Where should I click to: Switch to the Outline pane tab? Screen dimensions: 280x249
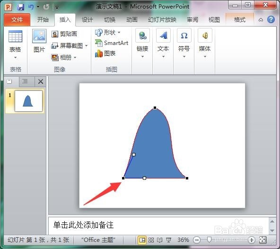click(25, 81)
